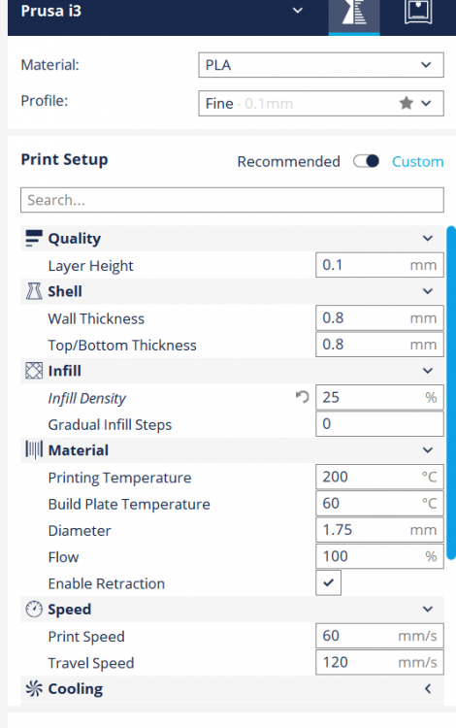Toggle the Recommended/Custom switch
456x728 pixels.
point(366,161)
